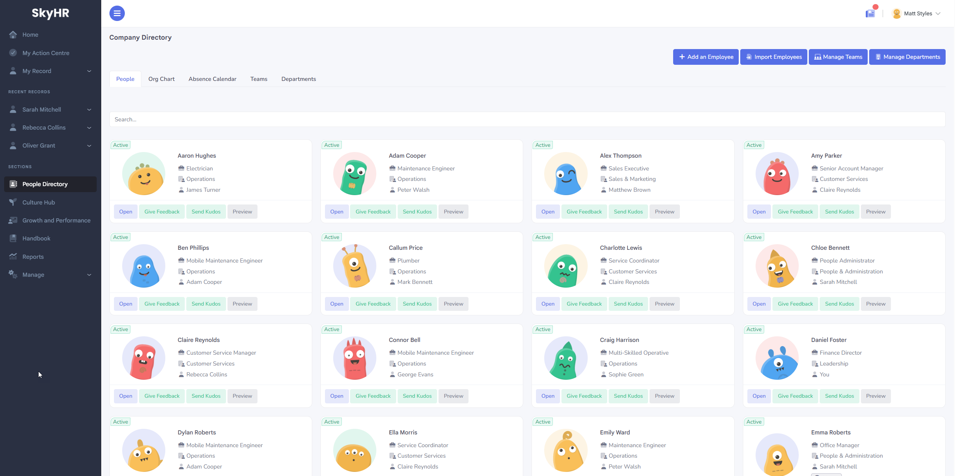
Task: Click the Home sidebar icon
Action: pyautogui.click(x=13, y=35)
